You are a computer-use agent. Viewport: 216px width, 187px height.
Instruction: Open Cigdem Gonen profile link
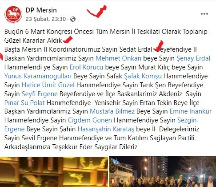pos(90,120)
